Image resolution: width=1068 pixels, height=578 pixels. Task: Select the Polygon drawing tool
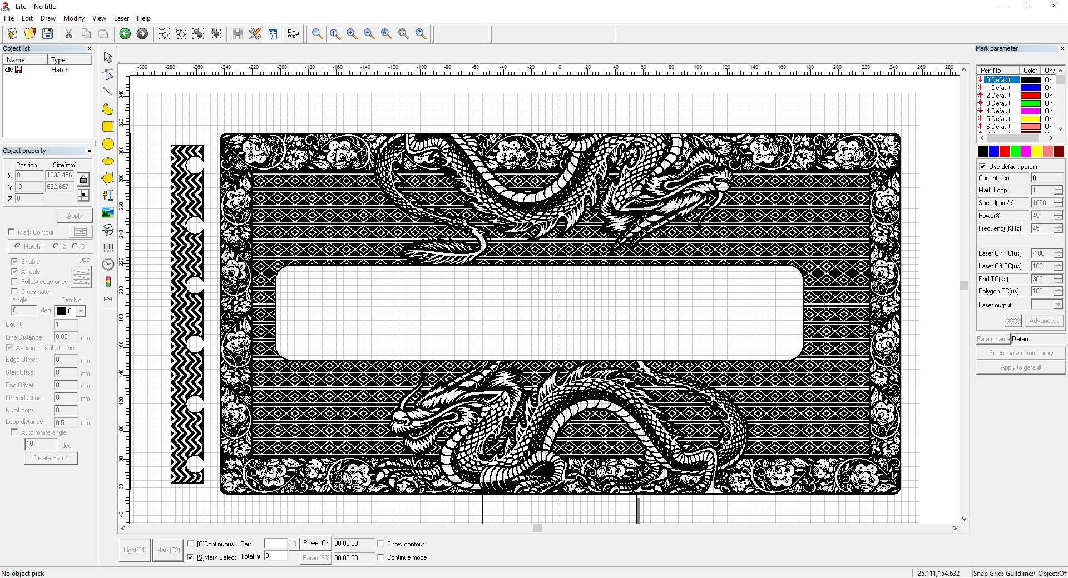(x=108, y=178)
